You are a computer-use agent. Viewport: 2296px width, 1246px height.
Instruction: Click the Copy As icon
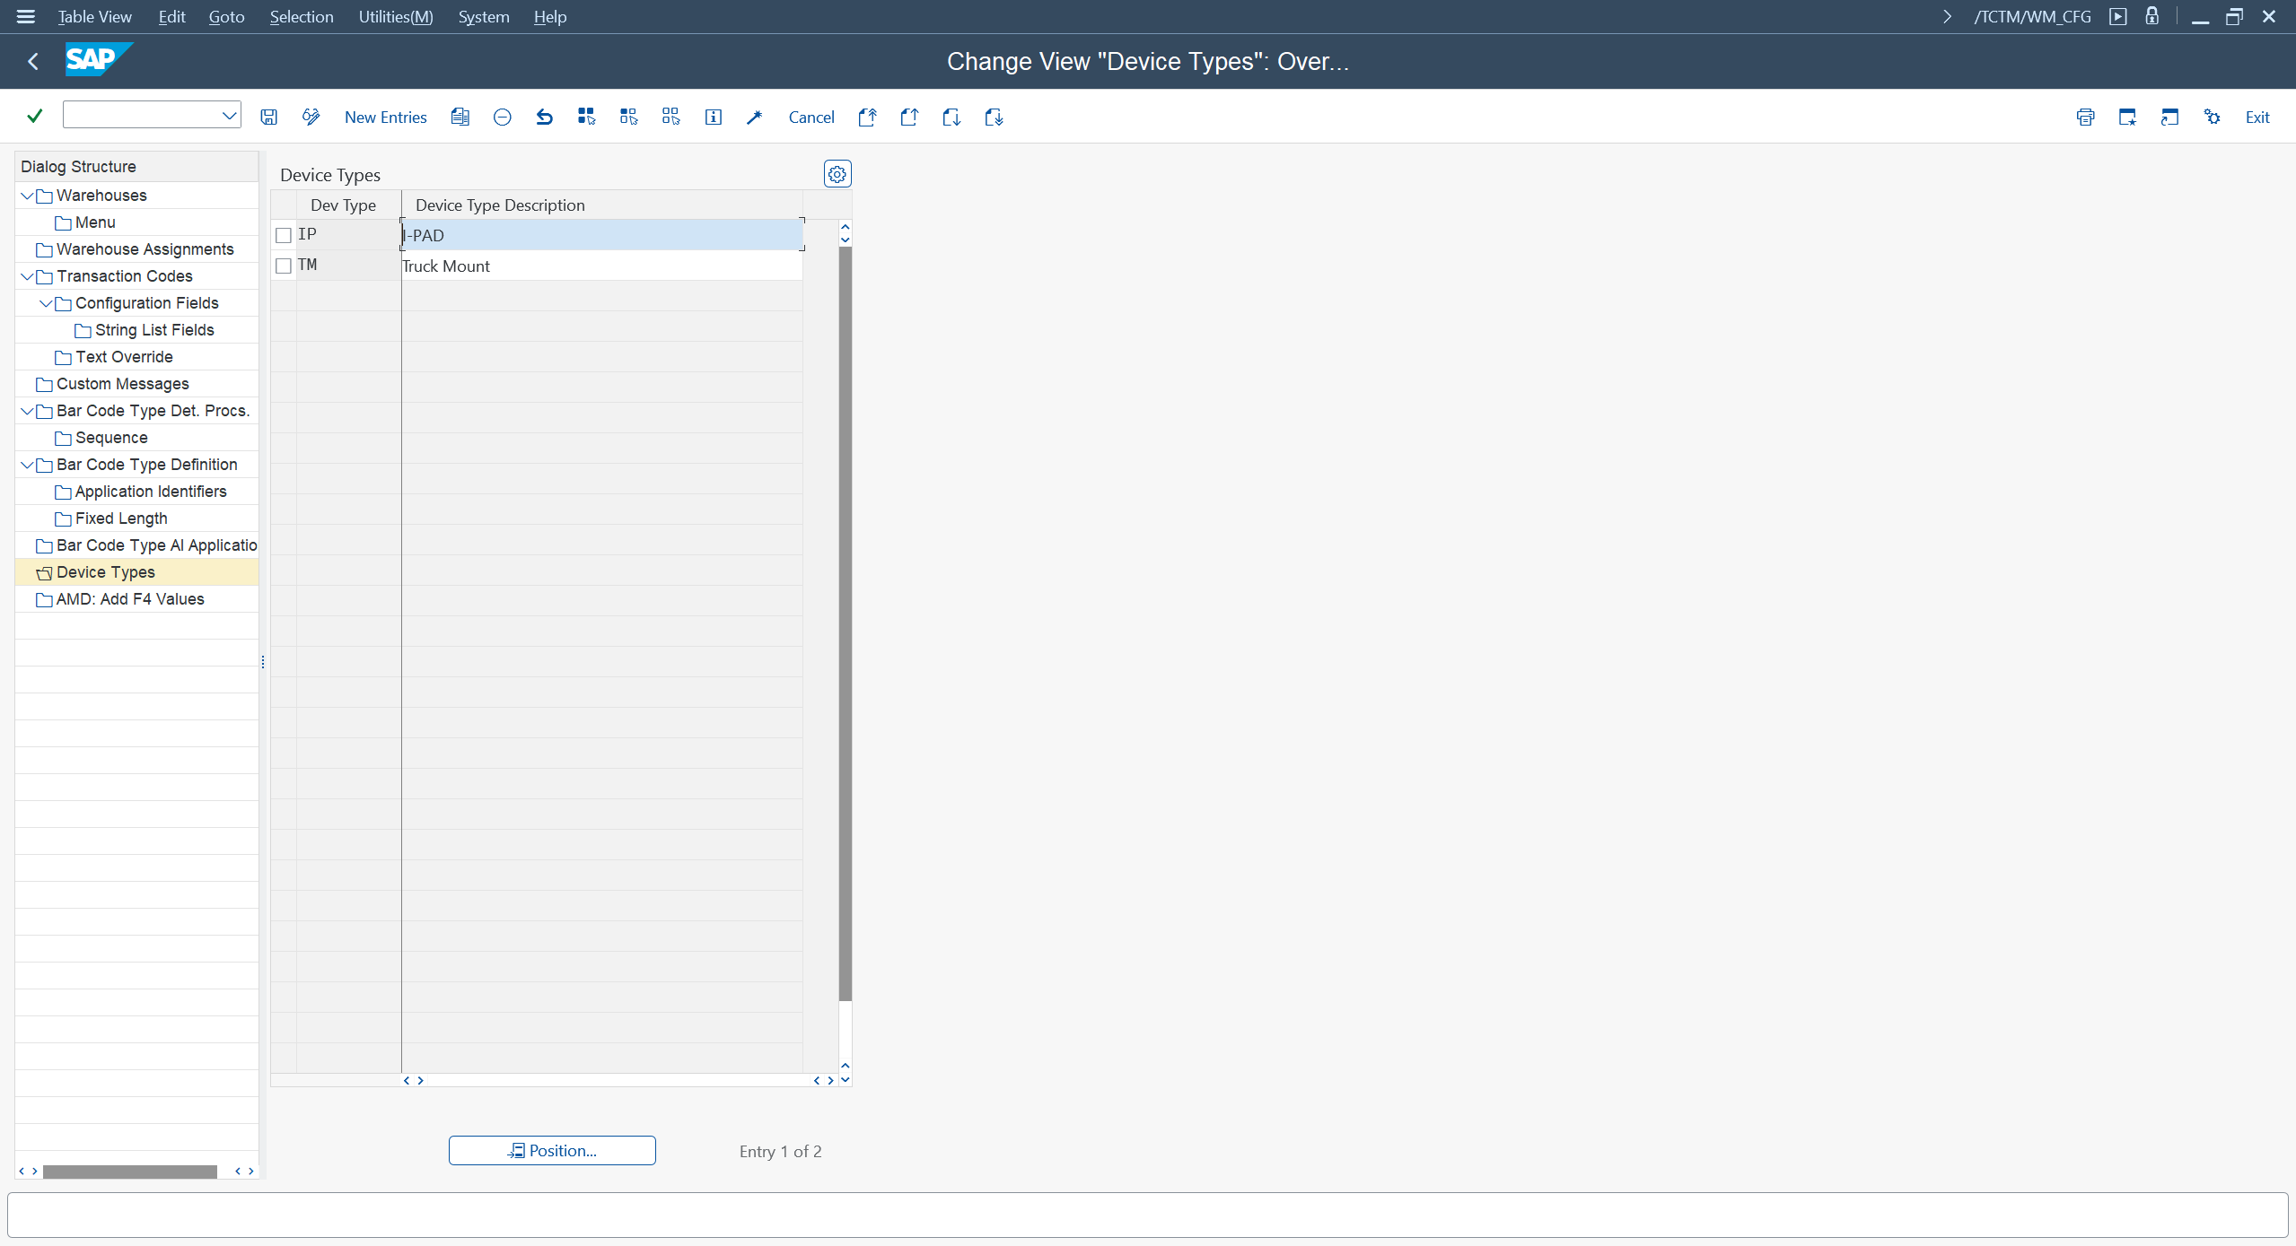(x=460, y=117)
